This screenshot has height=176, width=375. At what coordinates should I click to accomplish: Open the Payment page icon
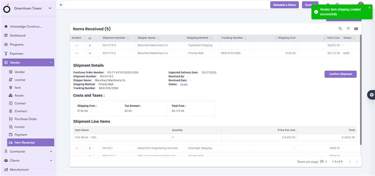tap(10, 135)
